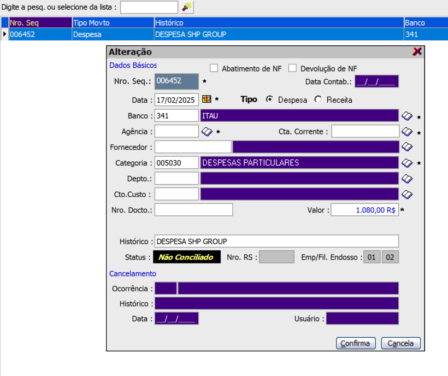Enable the Abatimento de NF checkbox
The height and width of the screenshot is (376, 448).
[x=214, y=68]
